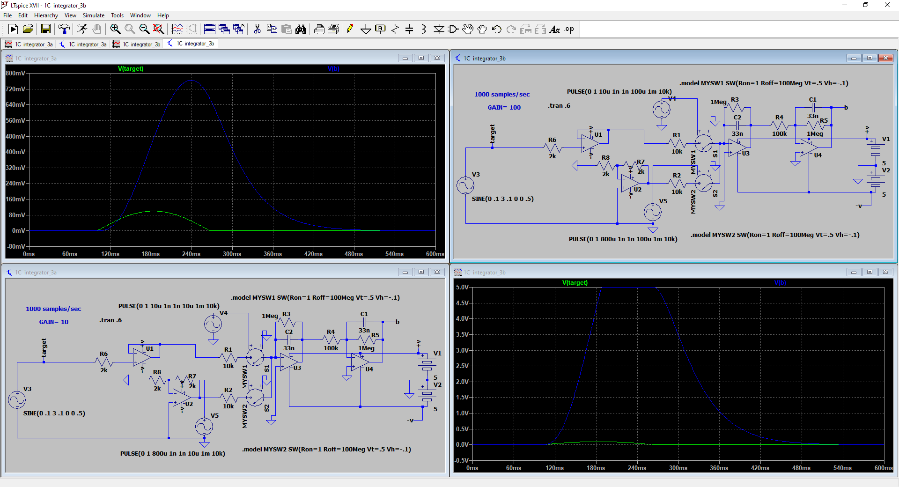Select the Diode component tool
899x487 pixels.
coord(439,30)
